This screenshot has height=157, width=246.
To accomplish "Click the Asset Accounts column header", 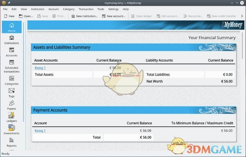I will (46, 61).
